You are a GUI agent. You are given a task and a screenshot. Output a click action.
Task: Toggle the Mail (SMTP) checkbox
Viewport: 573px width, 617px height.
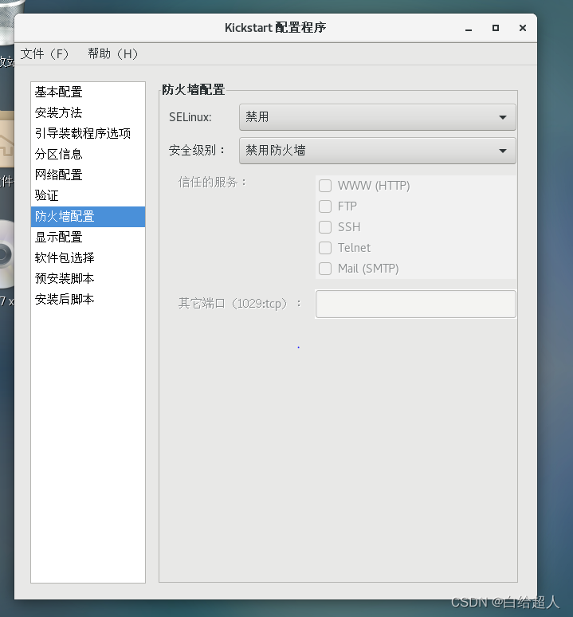point(325,269)
